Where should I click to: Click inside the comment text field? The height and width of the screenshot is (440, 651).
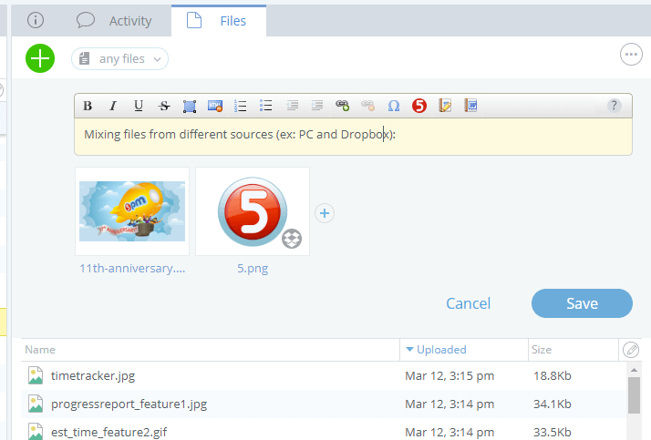[353, 137]
